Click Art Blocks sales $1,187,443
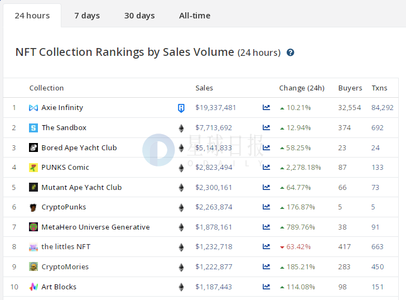 [x=214, y=287]
